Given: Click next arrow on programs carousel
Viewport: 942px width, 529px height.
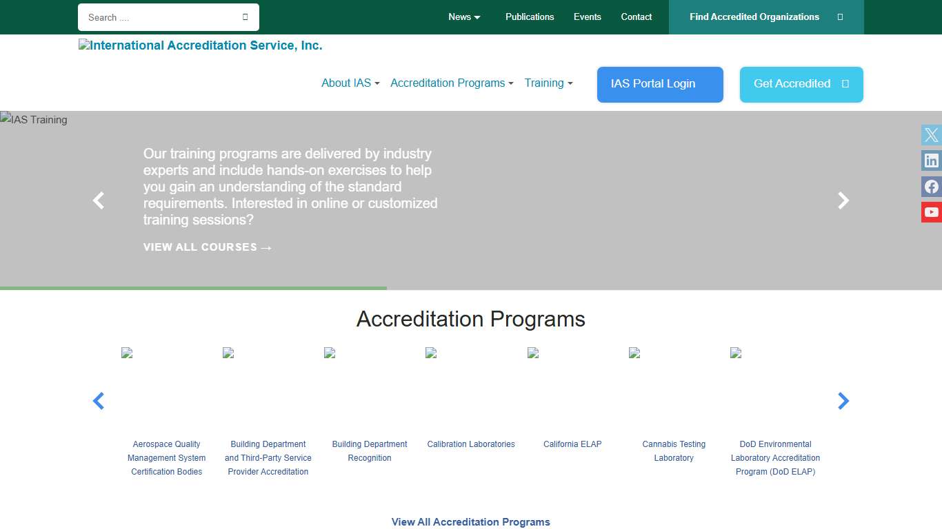Looking at the screenshot, I should click(x=843, y=400).
